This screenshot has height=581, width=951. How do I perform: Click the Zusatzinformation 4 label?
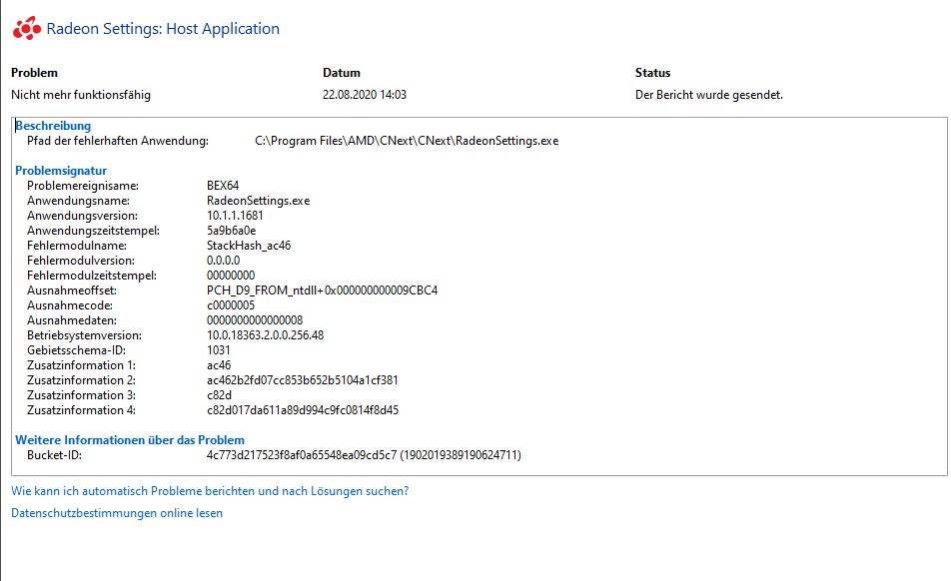81,410
